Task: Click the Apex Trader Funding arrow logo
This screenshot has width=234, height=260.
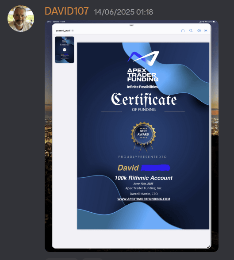Action: tap(143, 58)
